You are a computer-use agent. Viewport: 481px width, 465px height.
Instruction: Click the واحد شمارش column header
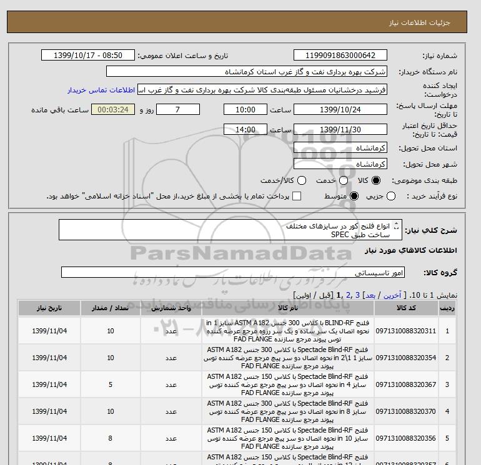[171, 308]
